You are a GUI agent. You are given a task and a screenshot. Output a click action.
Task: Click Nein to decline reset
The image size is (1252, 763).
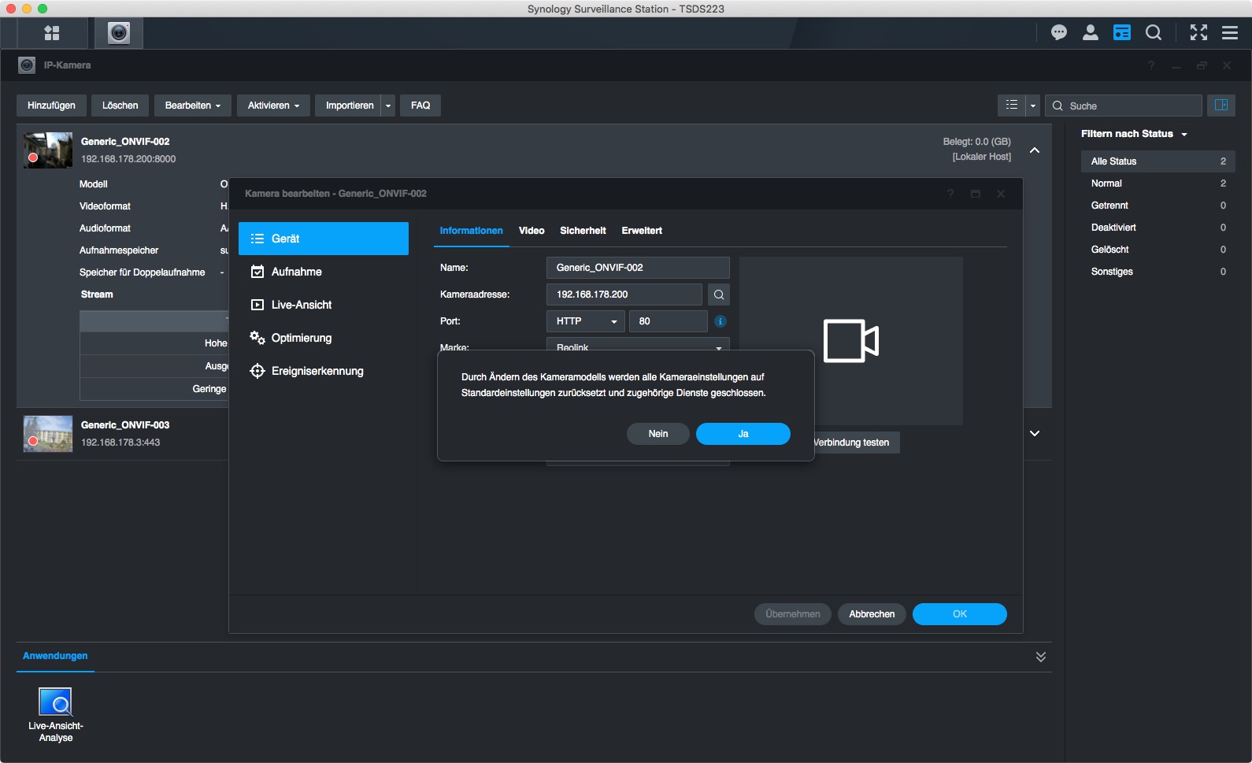657,434
